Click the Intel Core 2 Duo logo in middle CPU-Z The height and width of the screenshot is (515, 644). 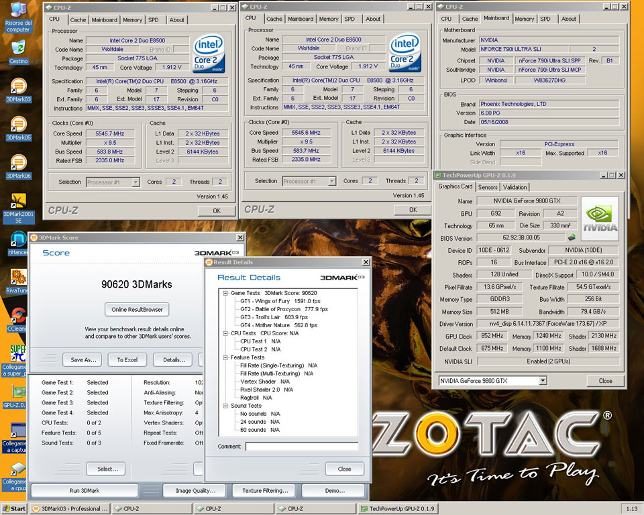(405, 52)
